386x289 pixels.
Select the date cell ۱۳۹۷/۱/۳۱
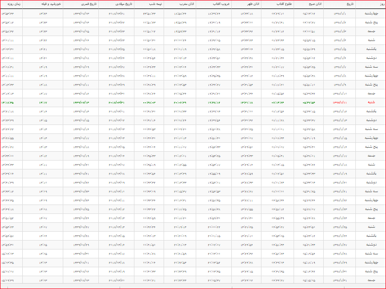pyautogui.click(x=340, y=280)
